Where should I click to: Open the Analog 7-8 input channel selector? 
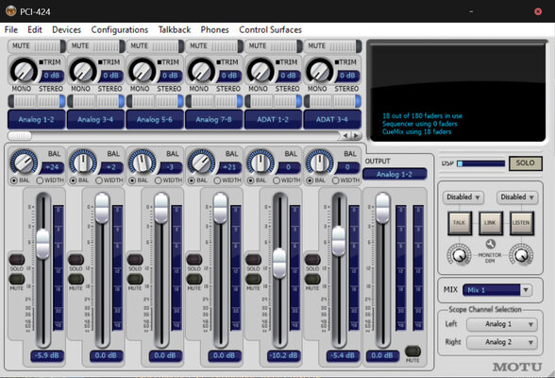click(213, 120)
